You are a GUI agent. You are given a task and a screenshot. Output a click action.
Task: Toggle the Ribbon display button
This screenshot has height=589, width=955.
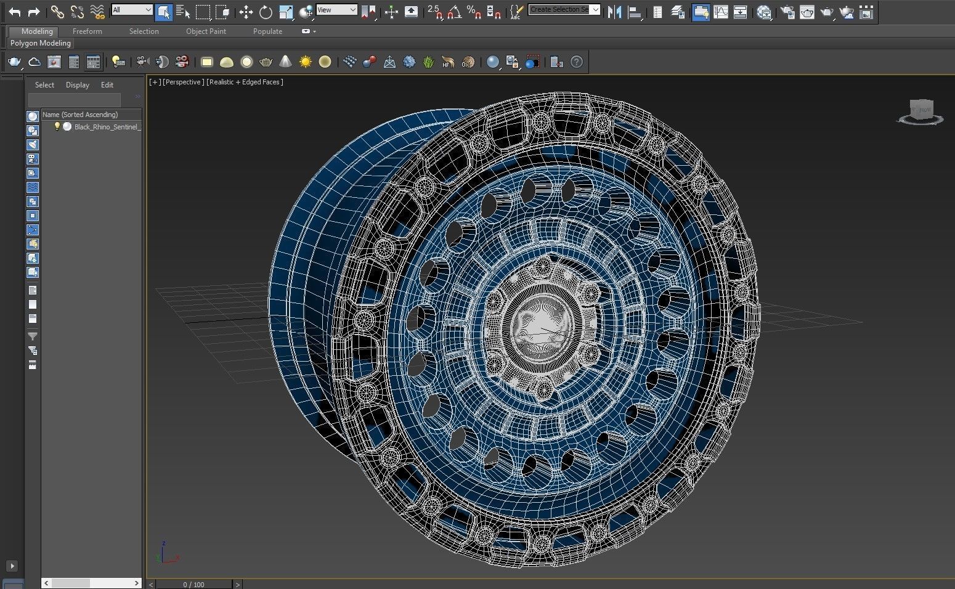tap(701, 12)
